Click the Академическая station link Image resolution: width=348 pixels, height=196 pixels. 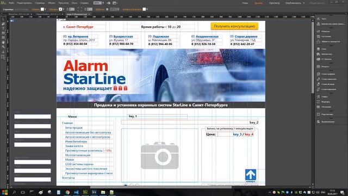(x=207, y=36)
